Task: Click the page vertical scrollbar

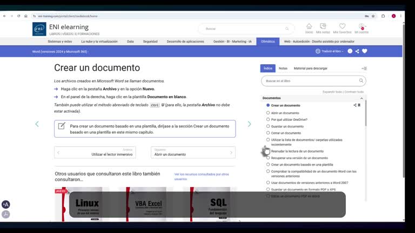Action: 404,100
